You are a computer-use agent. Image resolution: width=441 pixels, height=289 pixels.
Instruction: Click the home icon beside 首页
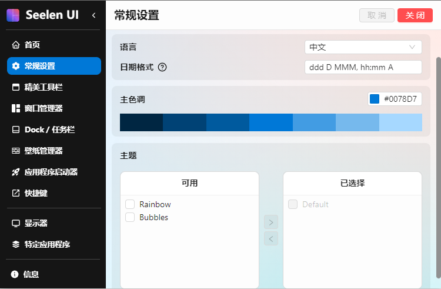coord(16,45)
